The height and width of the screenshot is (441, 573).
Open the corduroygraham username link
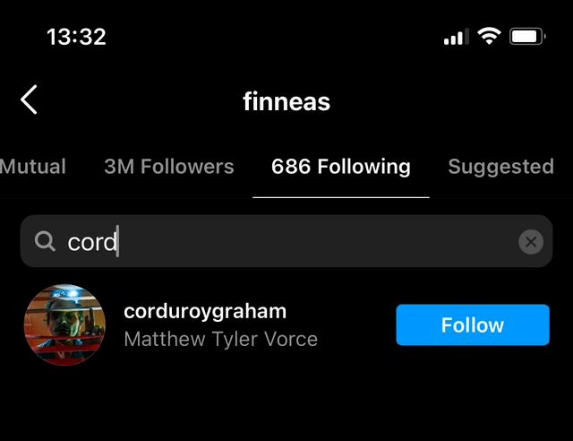pyautogui.click(x=205, y=312)
